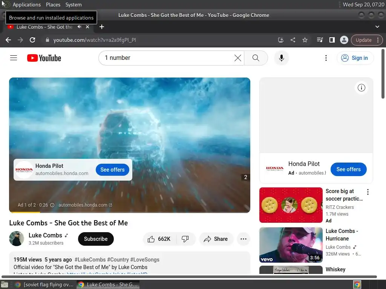Switch to soviet flag taskbar window

click(x=45, y=284)
